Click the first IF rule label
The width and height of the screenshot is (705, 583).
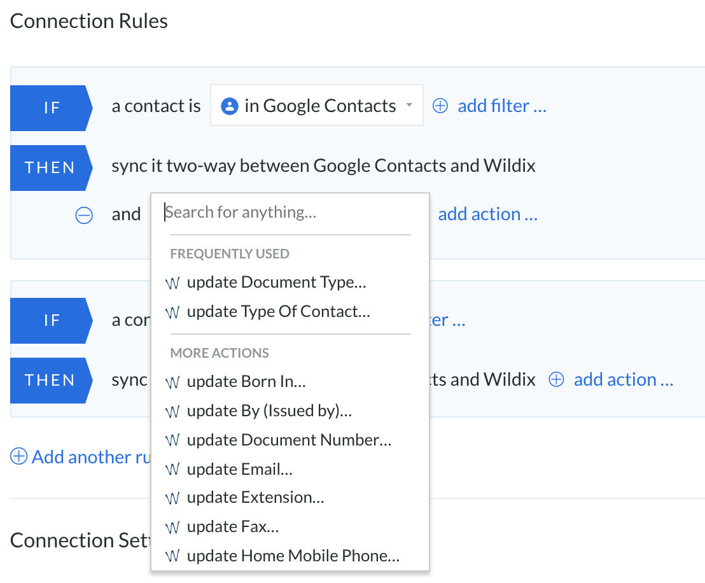[x=52, y=108]
